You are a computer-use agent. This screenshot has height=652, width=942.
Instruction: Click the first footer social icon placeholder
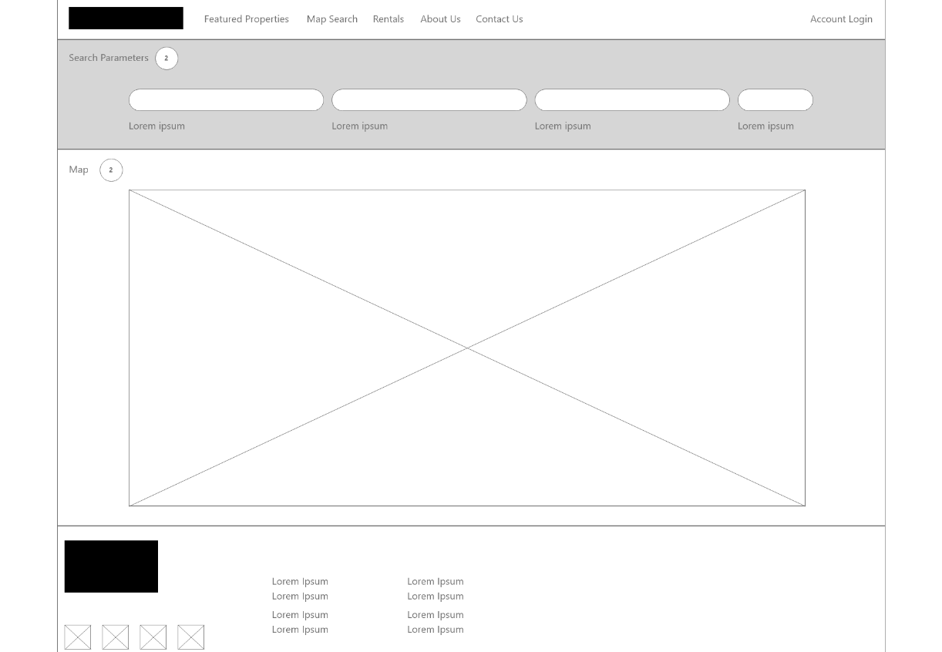coord(78,637)
